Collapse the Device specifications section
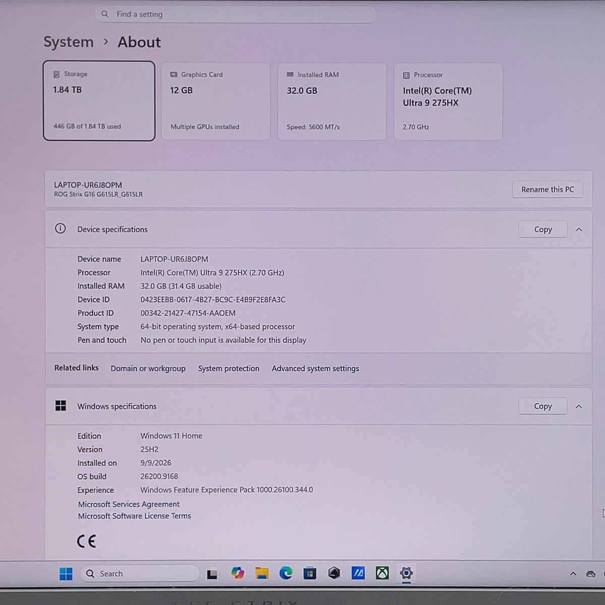Viewport: 605px width, 605px height. (579, 229)
